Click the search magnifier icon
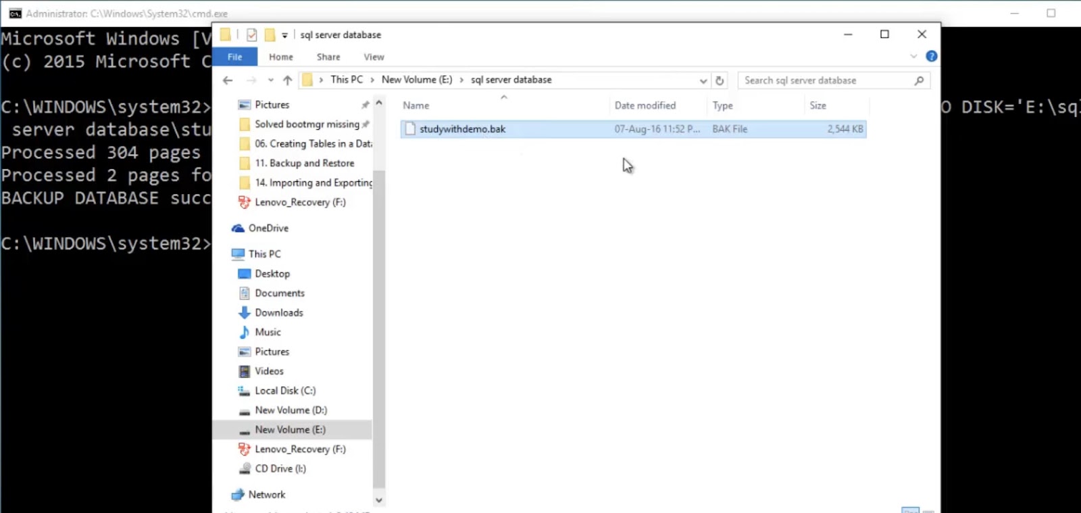 point(919,80)
